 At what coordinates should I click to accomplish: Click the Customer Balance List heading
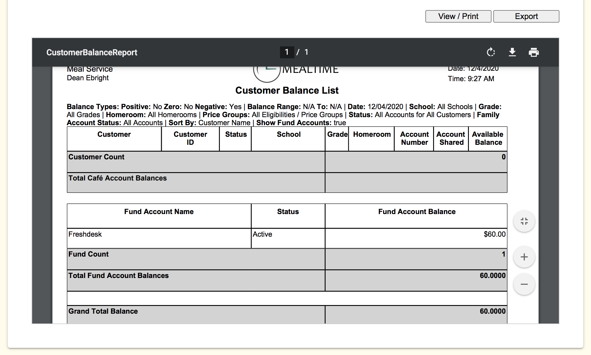(x=287, y=90)
